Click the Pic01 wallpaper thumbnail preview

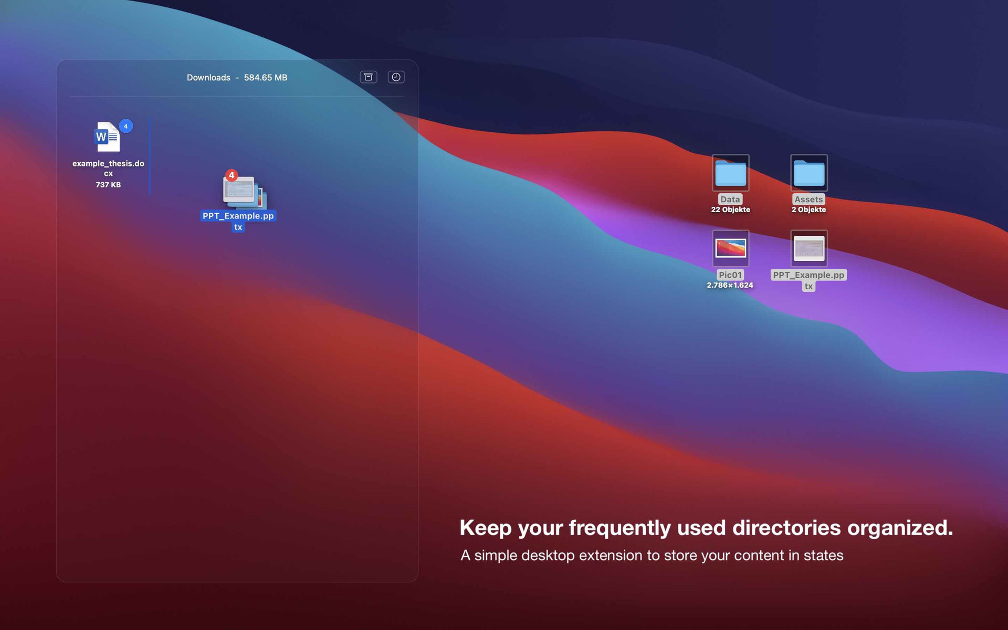click(730, 248)
